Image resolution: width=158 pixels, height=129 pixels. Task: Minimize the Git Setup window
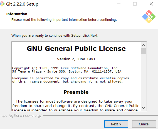[x=119, y=4]
